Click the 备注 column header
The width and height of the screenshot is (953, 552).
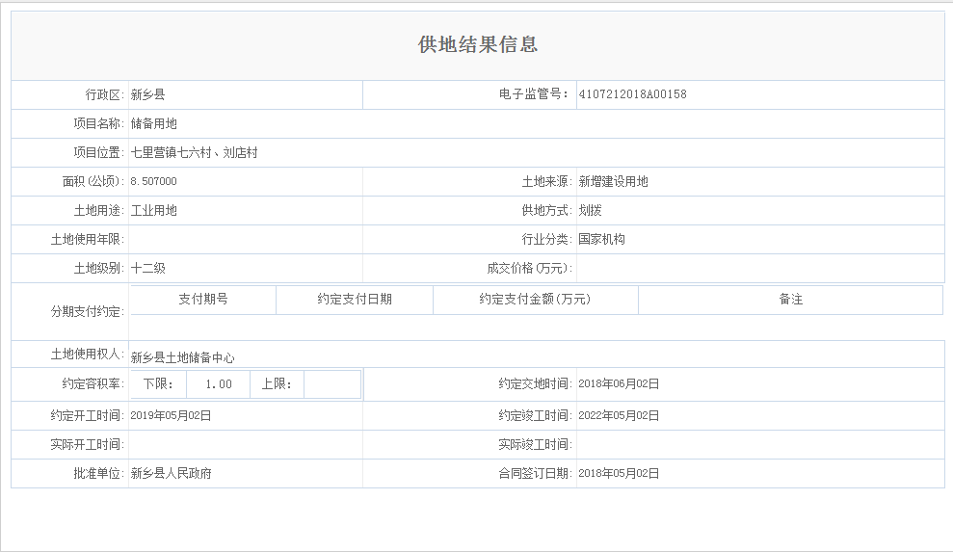pos(791,299)
